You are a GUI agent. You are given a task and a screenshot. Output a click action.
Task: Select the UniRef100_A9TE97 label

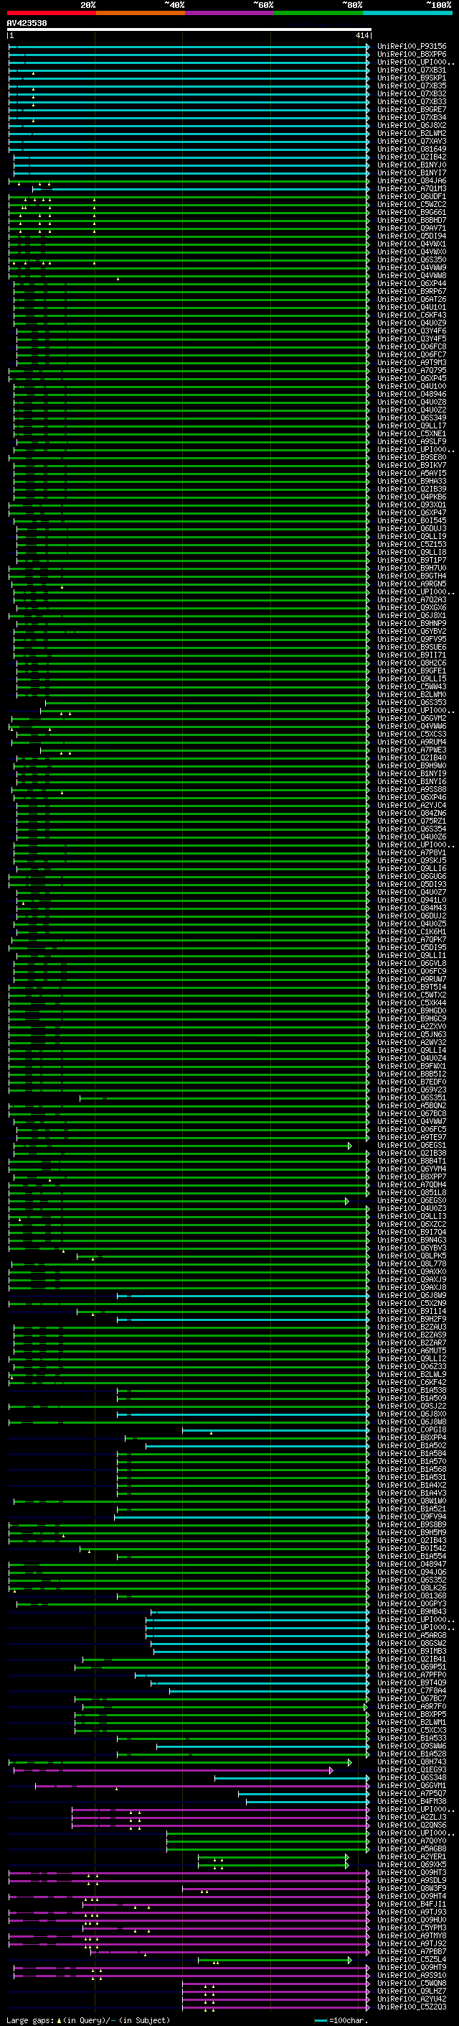(x=411, y=1138)
